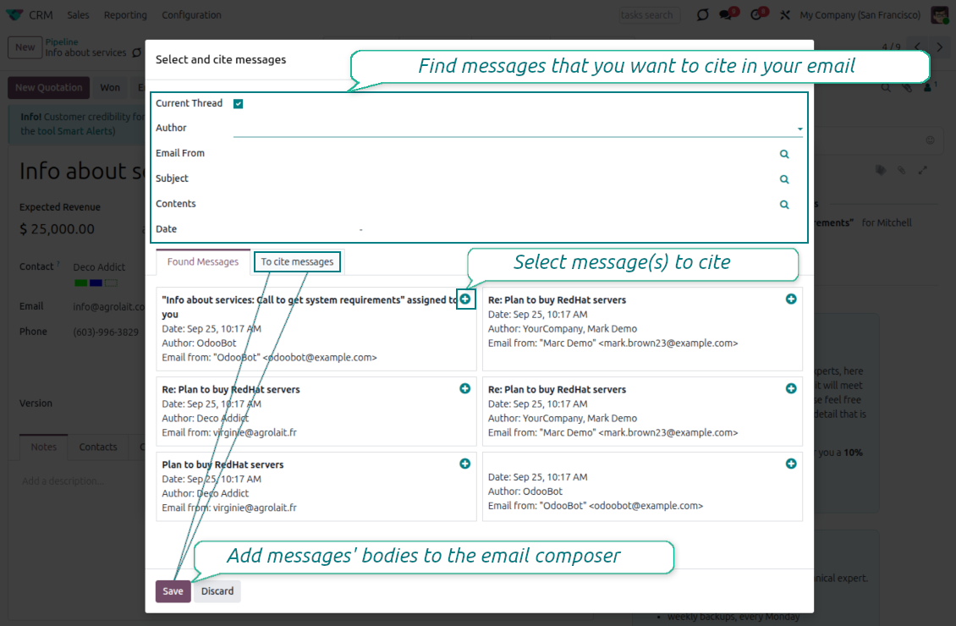Open Subject search via its magnifier icon
The image size is (956, 626).
coord(783,178)
